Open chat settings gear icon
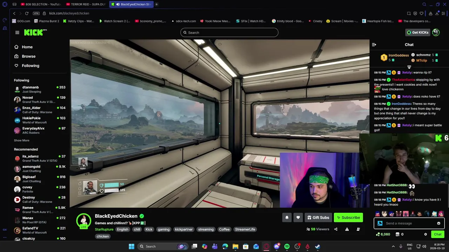The image size is (449, 252). click(425, 234)
